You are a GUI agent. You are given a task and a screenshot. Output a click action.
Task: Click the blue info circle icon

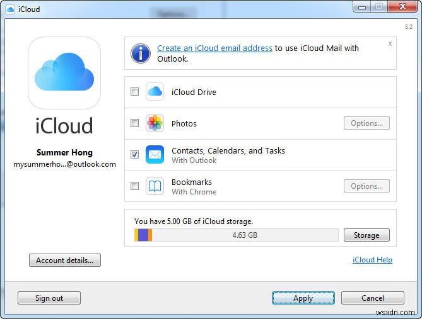141,53
